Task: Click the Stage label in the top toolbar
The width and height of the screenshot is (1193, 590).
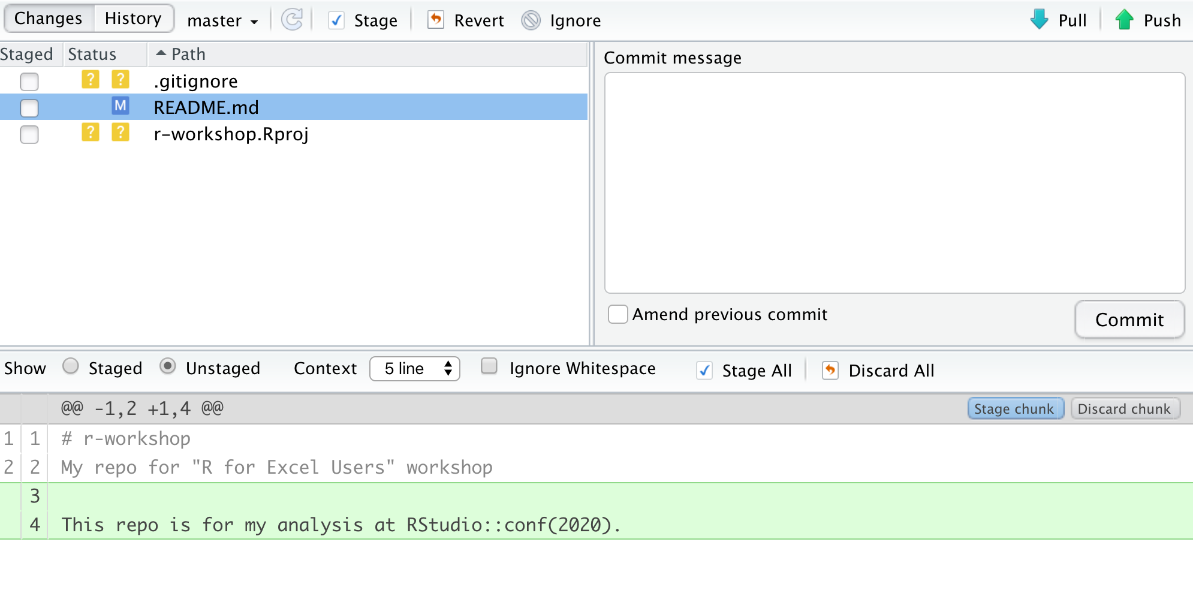Action: coord(376,21)
